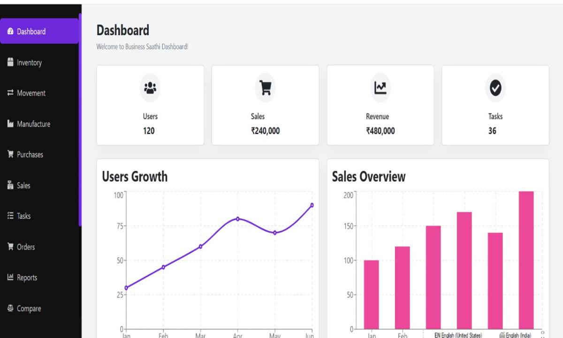Click the Reports bar chart icon

pos(10,278)
